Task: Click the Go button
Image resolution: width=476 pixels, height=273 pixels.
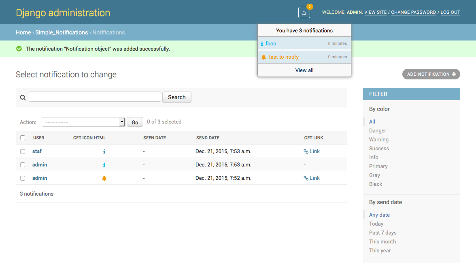Action: pyautogui.click(x=135, y=122)
